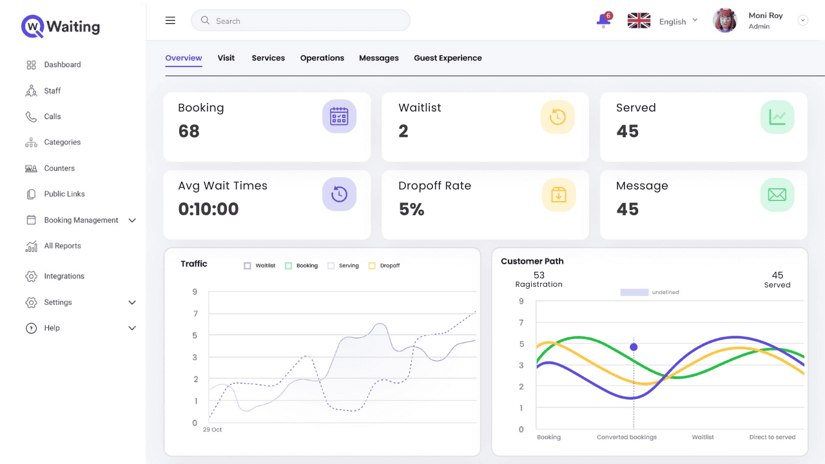The image size is (825, 464).
Task: Expand the Settings menu
Action: point(57,302)
